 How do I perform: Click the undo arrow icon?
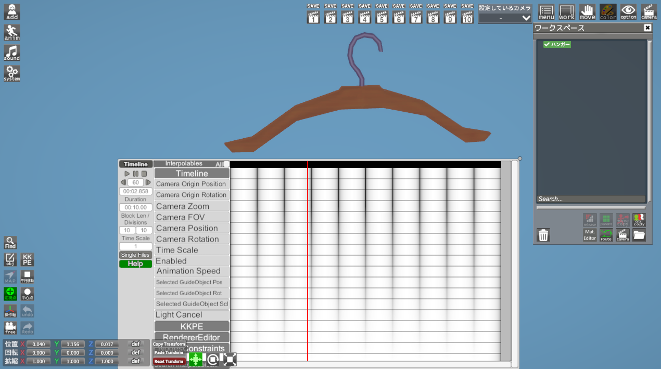[x=28, y=311]
